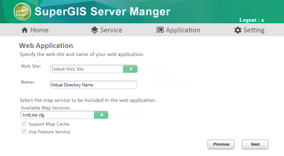Open the Home menu tab
Screen dimensions: 284x156
35,30
